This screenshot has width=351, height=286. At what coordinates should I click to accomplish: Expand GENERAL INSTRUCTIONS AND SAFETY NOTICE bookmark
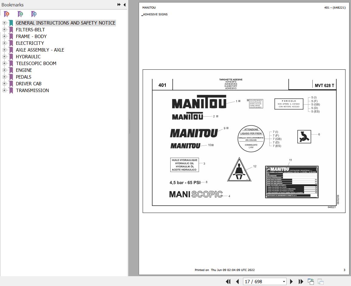pos(4,23)
